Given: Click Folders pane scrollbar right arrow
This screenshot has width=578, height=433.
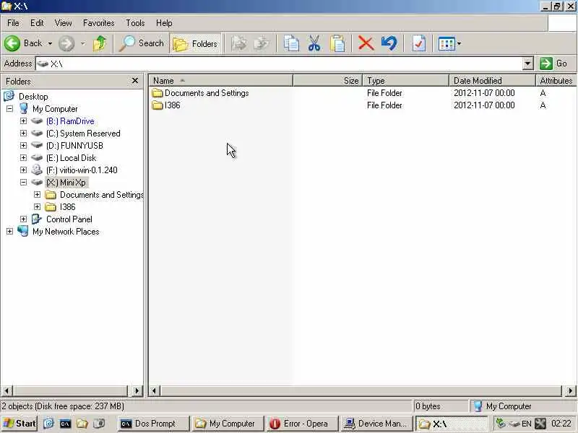Looking at the screenshot, I should tap(137, 390).
